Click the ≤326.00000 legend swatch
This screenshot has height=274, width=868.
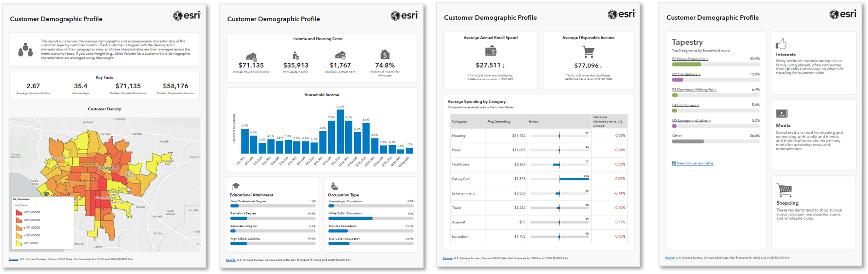18,220
